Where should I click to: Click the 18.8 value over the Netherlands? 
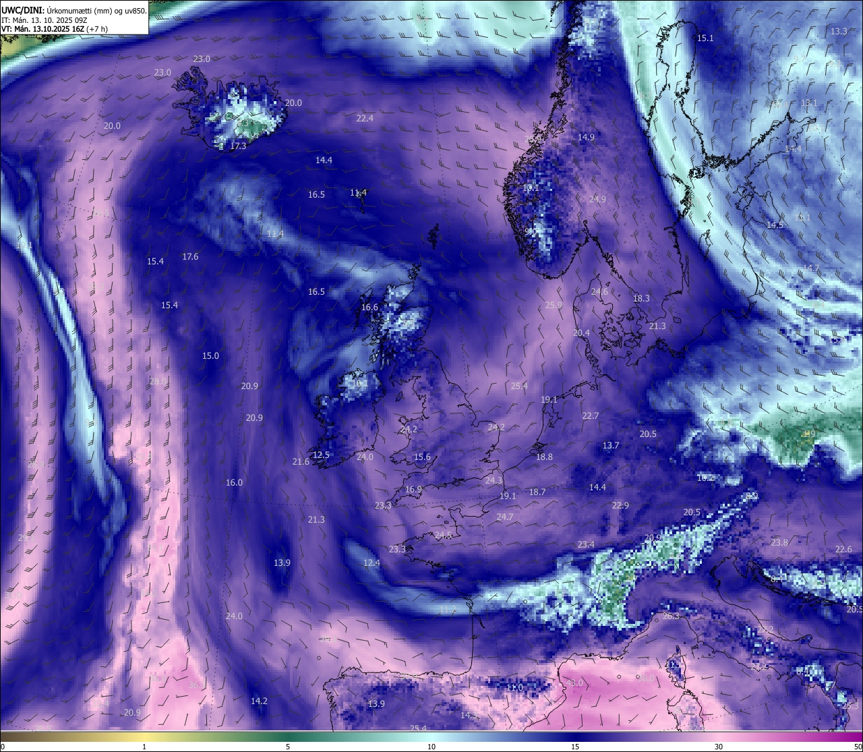tap(544, 457)
